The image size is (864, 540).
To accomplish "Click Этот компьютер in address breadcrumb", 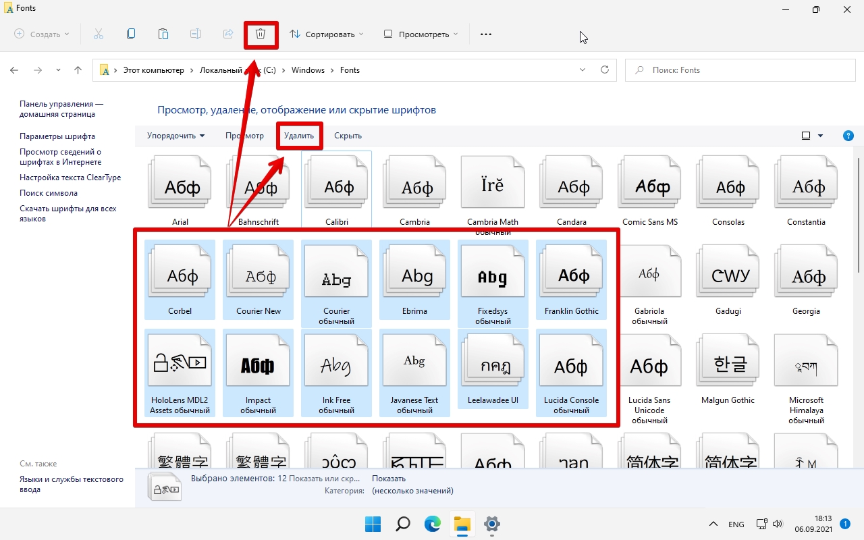I will click(153, 70).
